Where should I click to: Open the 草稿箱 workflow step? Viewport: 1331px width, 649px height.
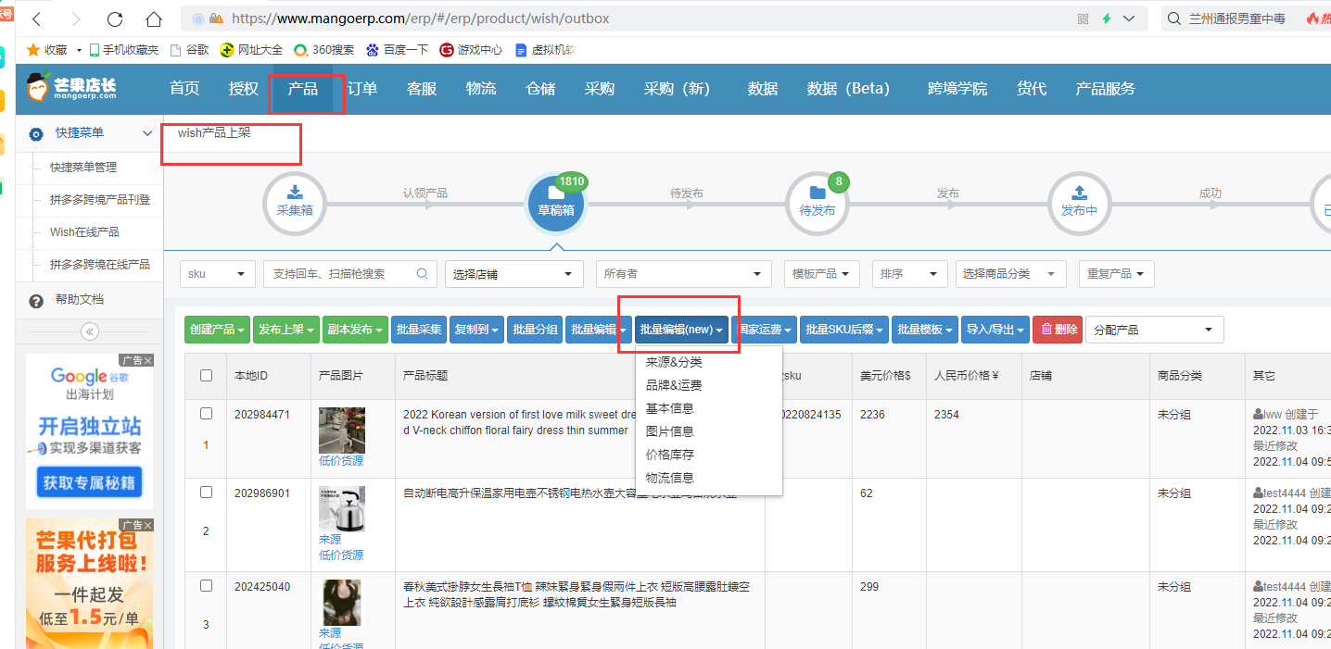pyautogui.click(x=556, y=203)
